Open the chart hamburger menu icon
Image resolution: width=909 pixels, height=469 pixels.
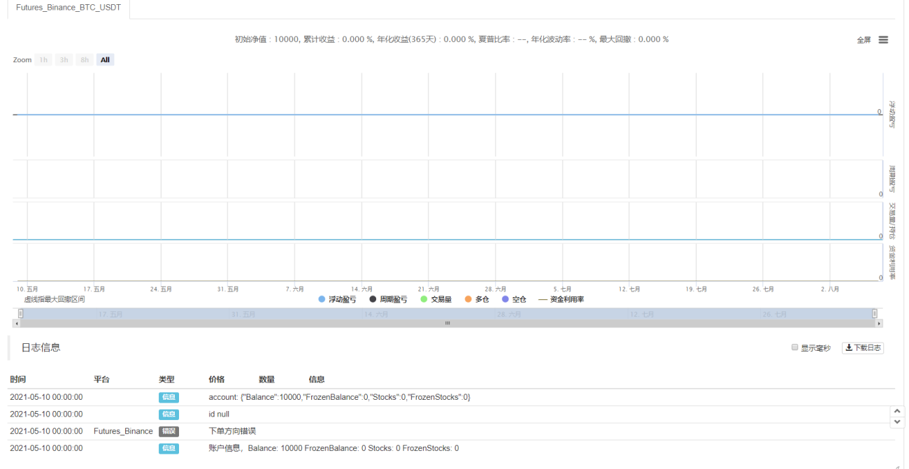883,40
